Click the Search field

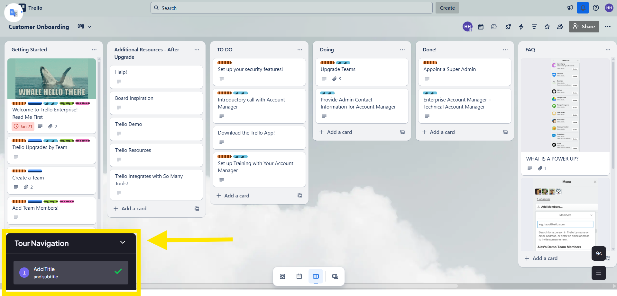coord(291,8)
